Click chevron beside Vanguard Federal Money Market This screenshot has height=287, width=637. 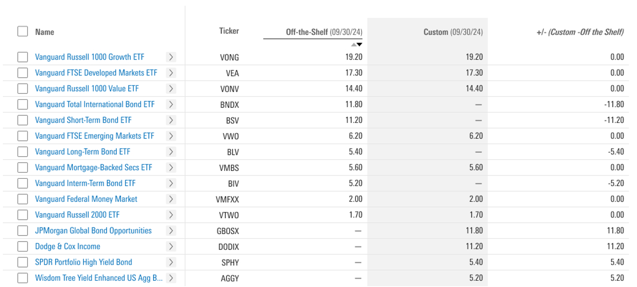pos(171,199)
